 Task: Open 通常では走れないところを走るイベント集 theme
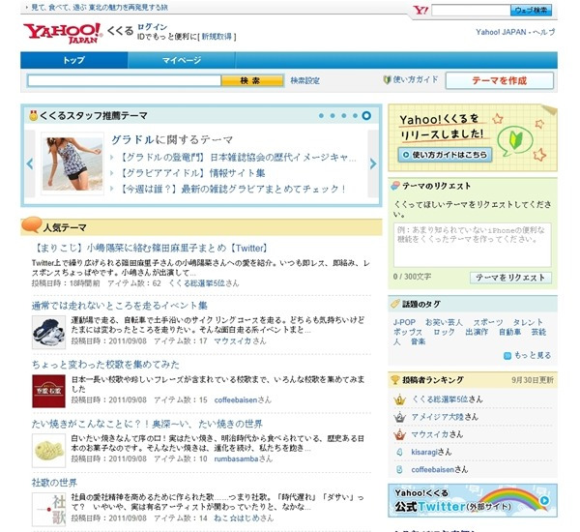tap(120, 306)
